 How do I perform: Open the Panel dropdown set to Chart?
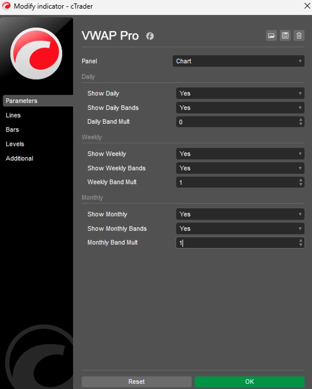238,61
